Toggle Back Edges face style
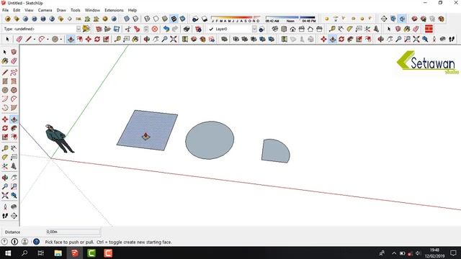 point(135,19)
